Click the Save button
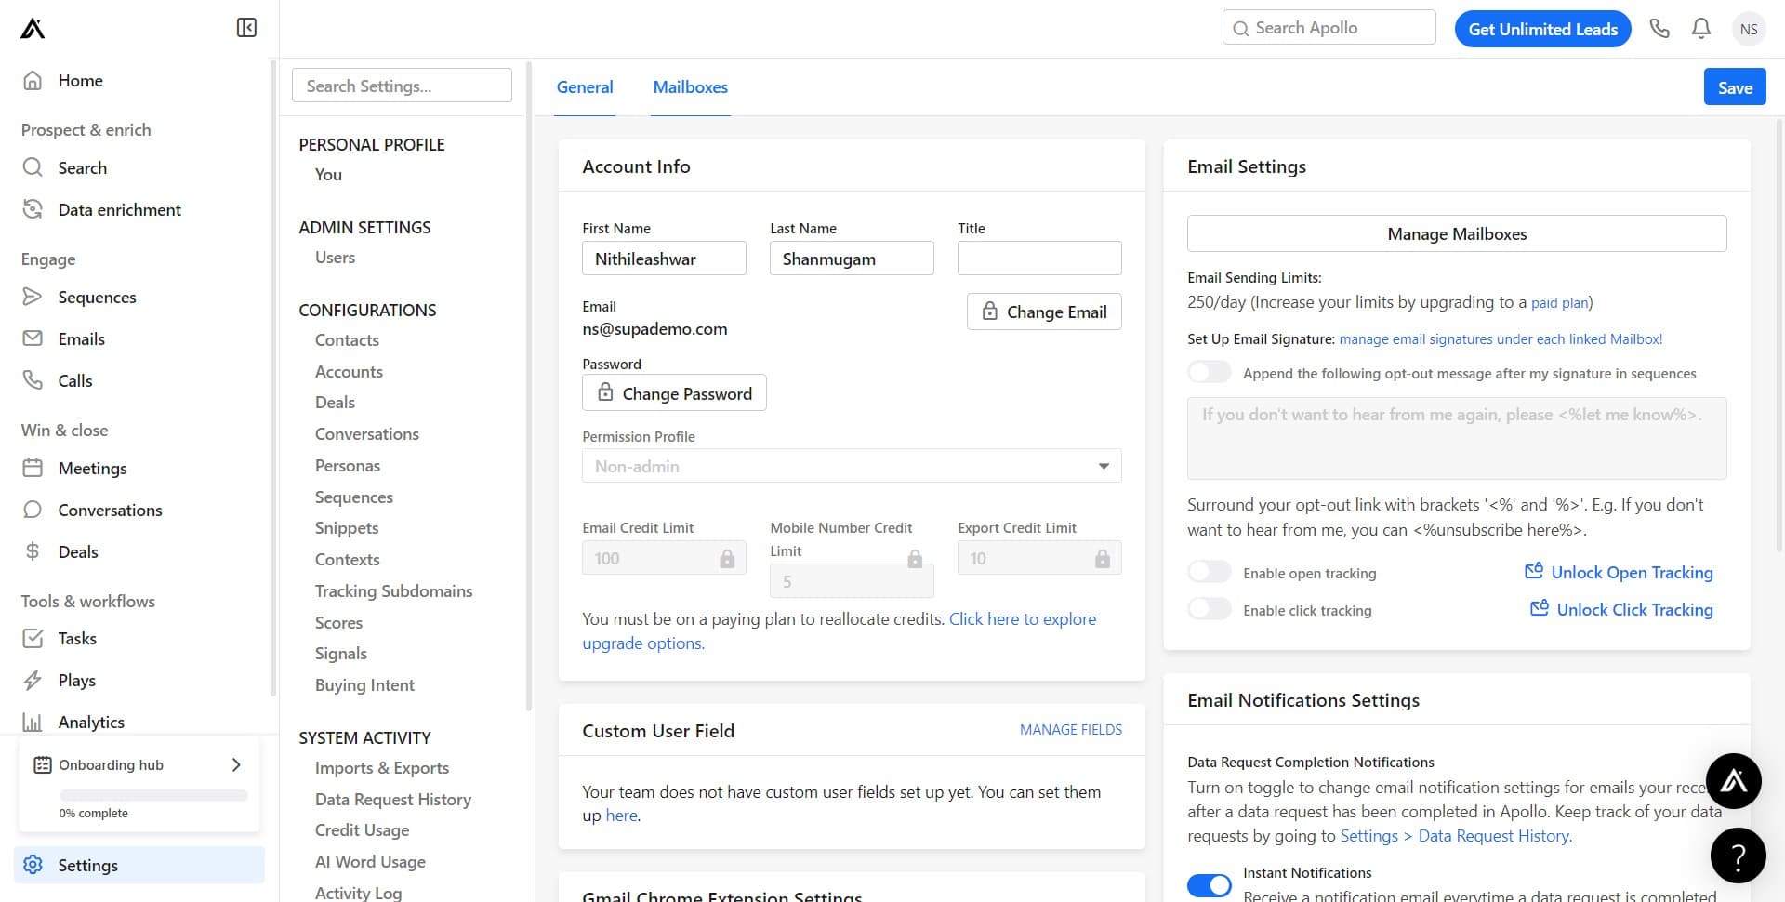This screenshot has width=1785, height=902. (x=1735, y=86)
